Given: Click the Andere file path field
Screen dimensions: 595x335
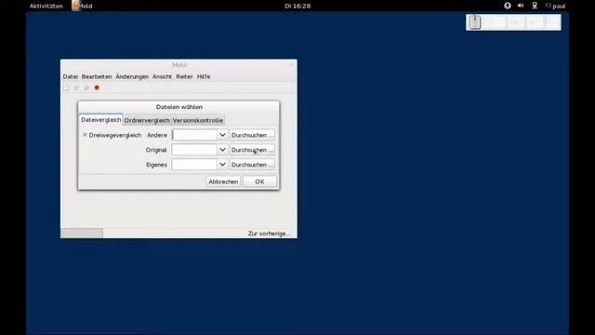Looking at the screenshot, I should 194,135.
